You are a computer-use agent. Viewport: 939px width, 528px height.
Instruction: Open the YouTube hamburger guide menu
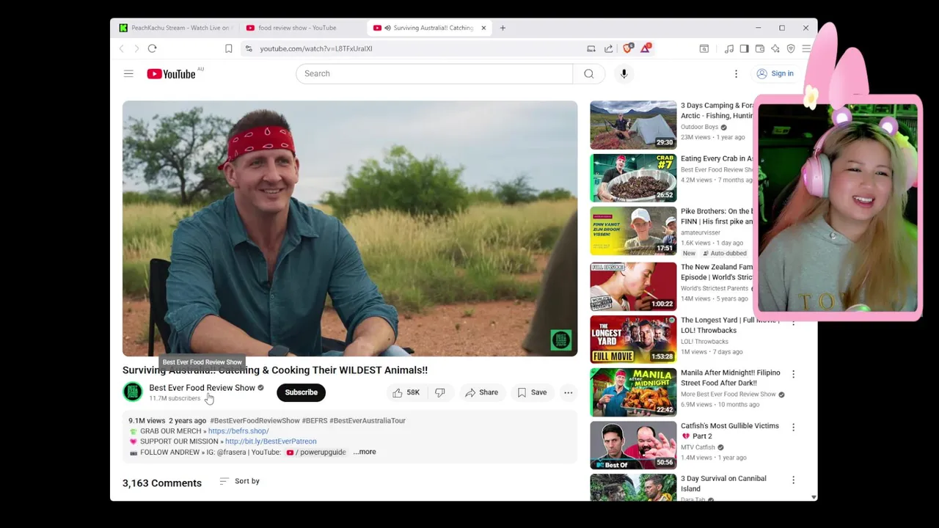[x=128, y=73]
